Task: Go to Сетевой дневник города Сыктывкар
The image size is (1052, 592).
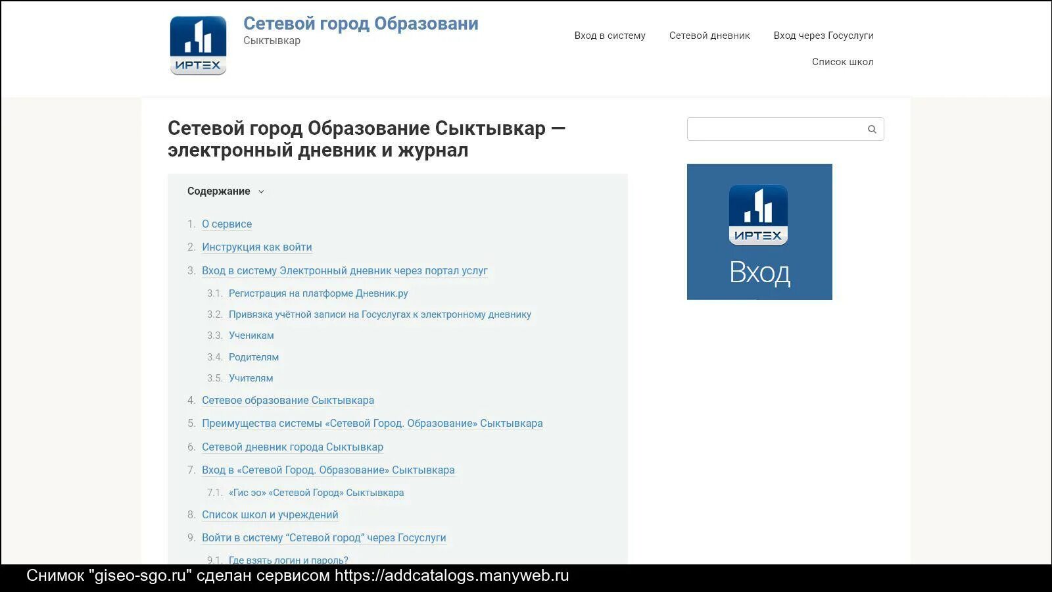Action: [x=293, y=447]
